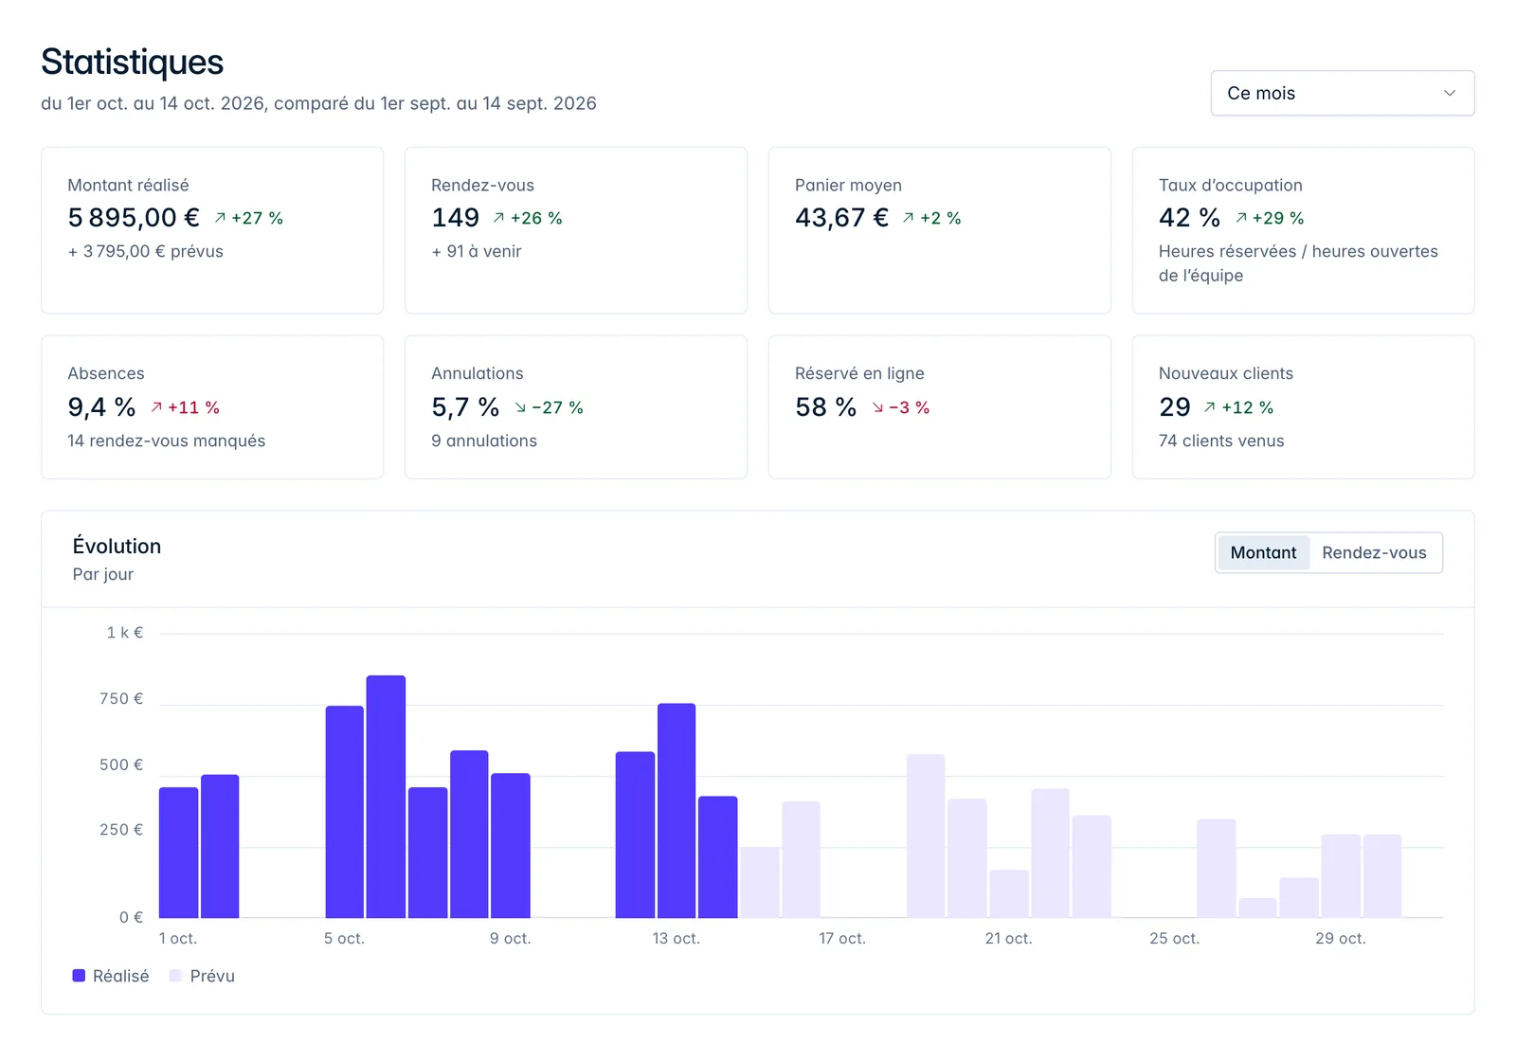1516x1043 pixels.
Task: Toggle the Réalisé legend color swatch
Action: coord(79,976)
